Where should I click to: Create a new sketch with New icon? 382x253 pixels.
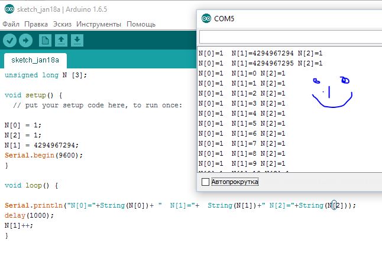pos(45,40)
